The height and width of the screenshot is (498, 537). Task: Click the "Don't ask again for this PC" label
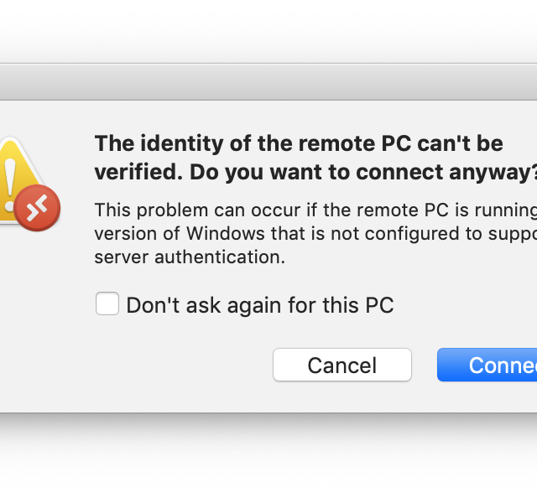[259, 305]
